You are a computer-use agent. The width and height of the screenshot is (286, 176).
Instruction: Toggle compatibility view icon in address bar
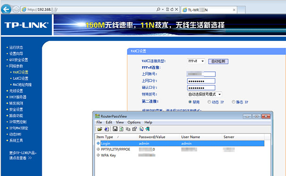pyautogui.click(x=167, y=9)
